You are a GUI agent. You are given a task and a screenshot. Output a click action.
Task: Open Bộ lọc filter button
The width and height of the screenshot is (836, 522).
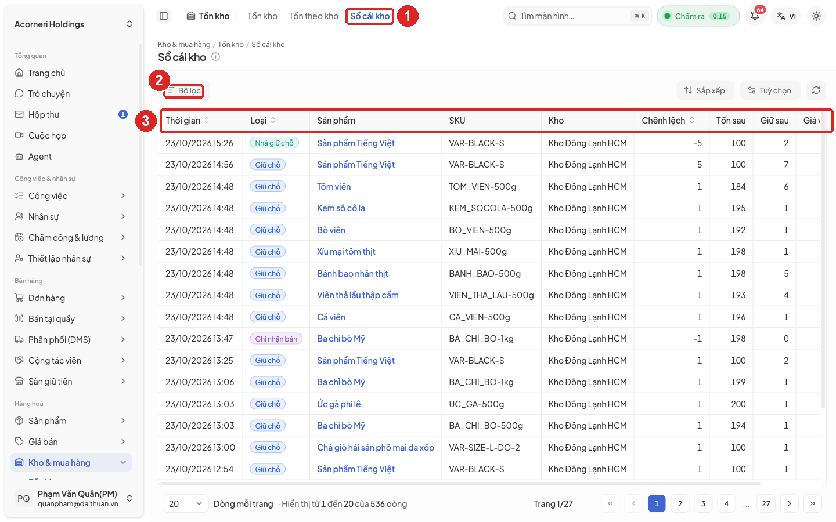[x=184, y=90]
